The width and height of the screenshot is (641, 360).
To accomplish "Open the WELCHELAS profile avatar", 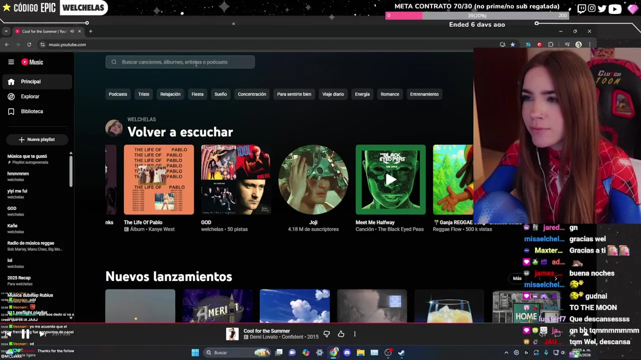I will 114,128.
